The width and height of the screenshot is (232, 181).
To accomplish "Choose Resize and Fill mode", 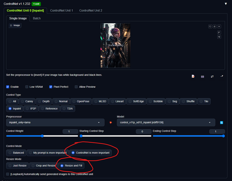I will tap(71, 166).
